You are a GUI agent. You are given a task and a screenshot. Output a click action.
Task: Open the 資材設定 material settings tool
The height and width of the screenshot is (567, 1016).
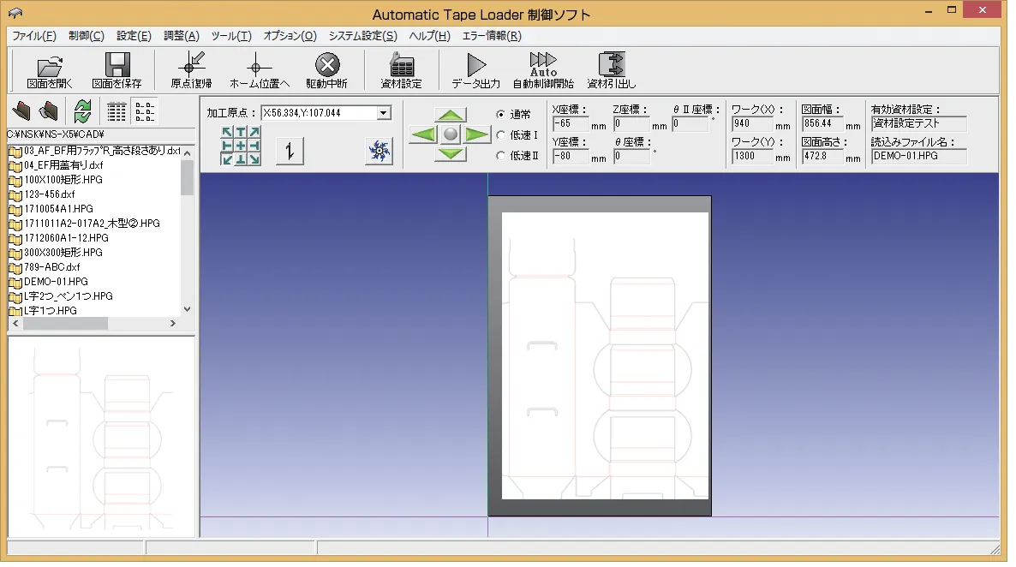(399, 69)
